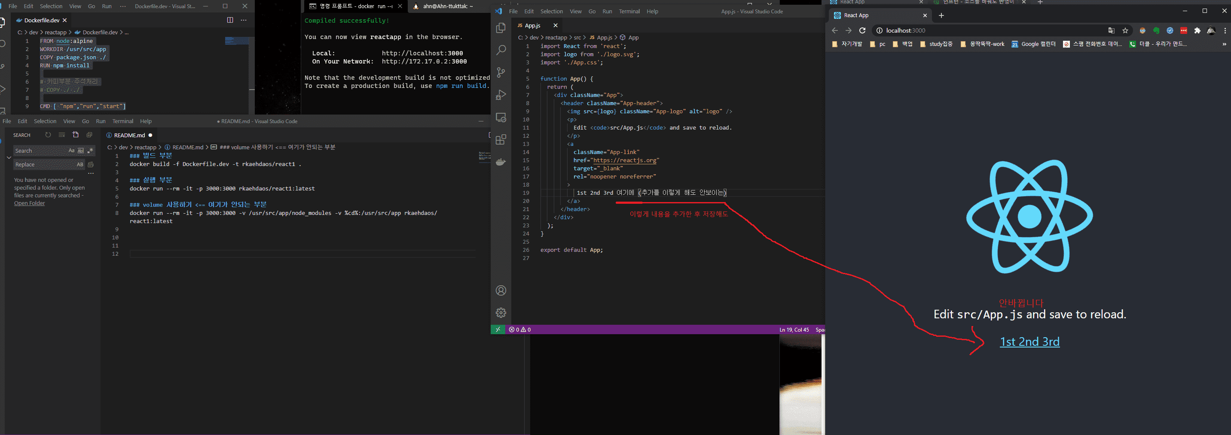
Task: Select the README.md editor tab
Action: click(x=129, y=135)
